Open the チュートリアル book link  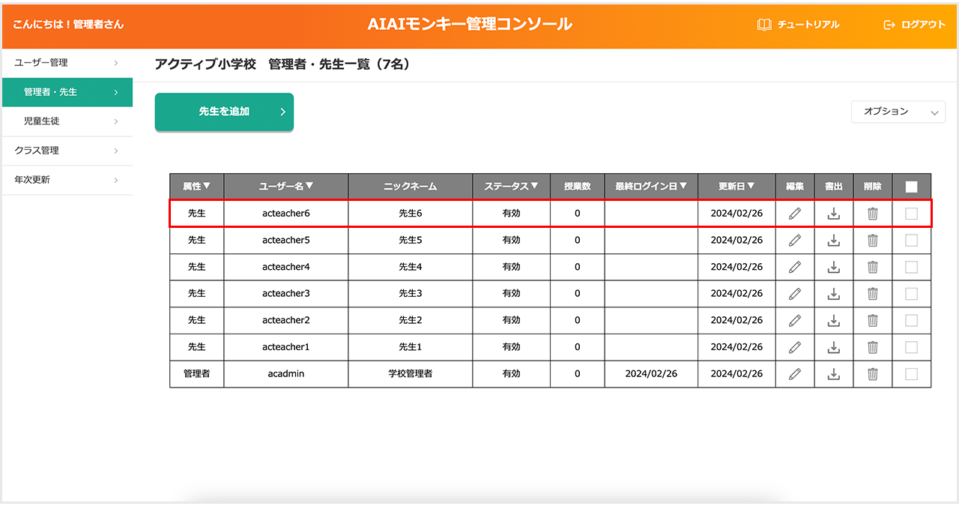coord(798,25)
